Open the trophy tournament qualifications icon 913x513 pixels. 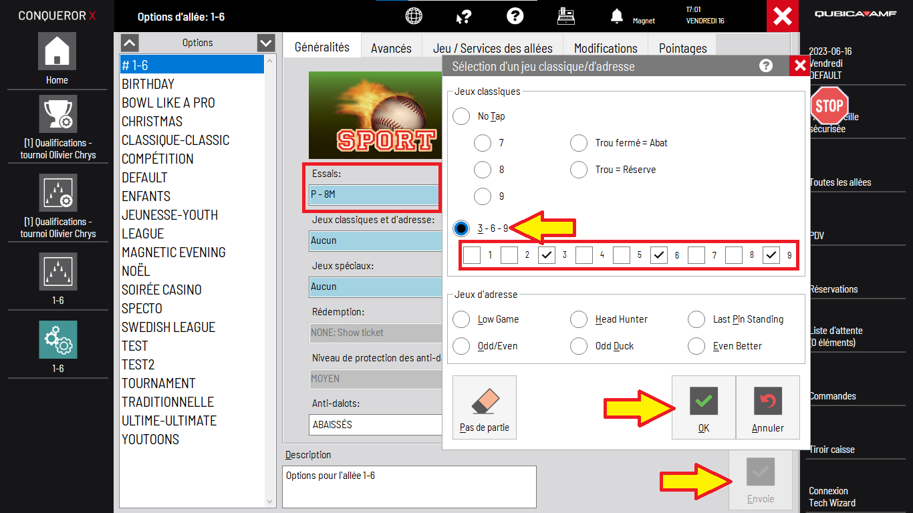(x=57, y=114)
